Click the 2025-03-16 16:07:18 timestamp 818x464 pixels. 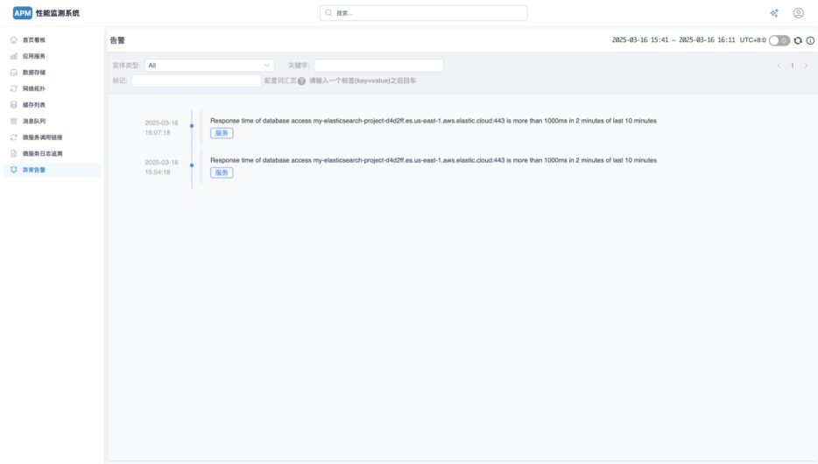(162, 128)
